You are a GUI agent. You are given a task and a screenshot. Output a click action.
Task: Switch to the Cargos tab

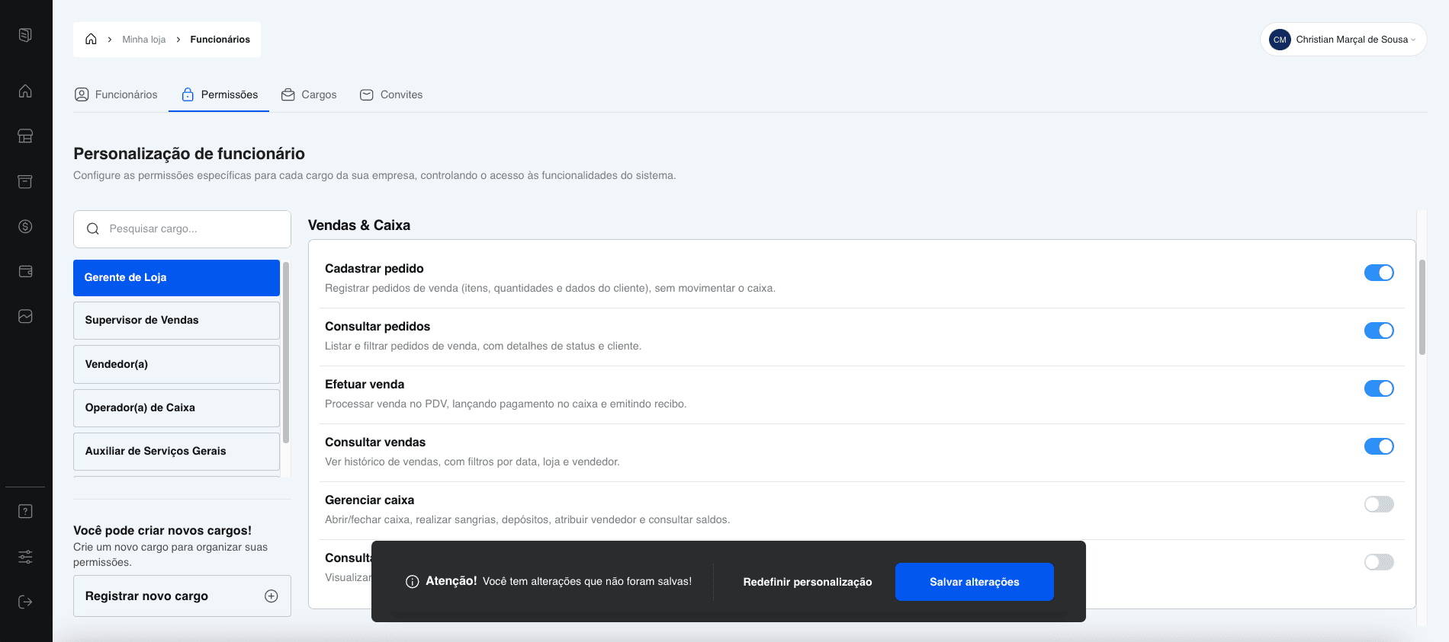pyautogui.click(x=309, y=94)
